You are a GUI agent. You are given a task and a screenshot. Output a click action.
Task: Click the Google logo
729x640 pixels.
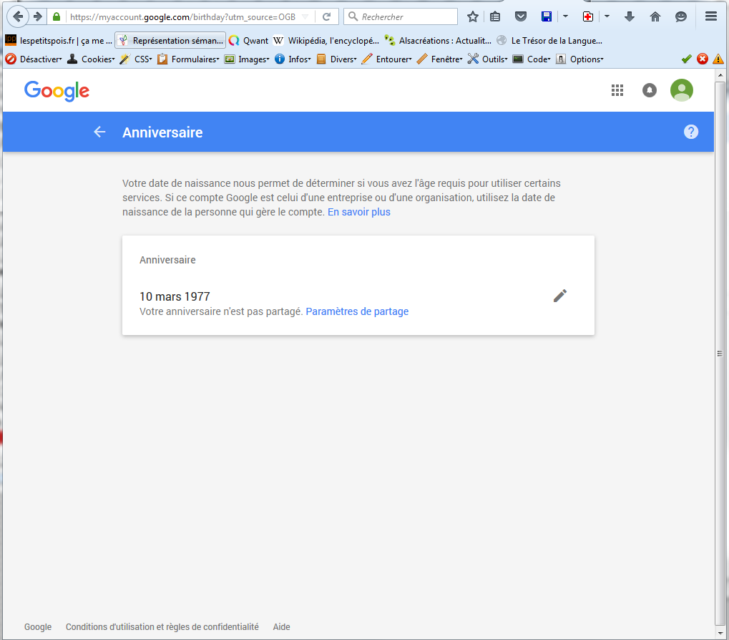[57, 91]
